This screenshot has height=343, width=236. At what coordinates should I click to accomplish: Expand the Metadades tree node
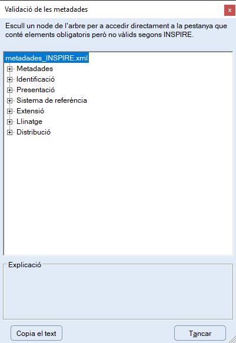(x=9, y=69)
